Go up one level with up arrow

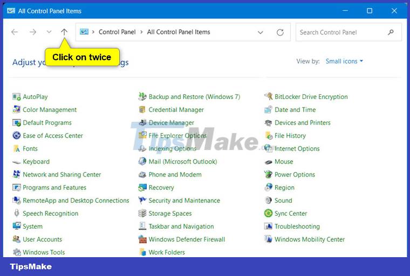64,32
